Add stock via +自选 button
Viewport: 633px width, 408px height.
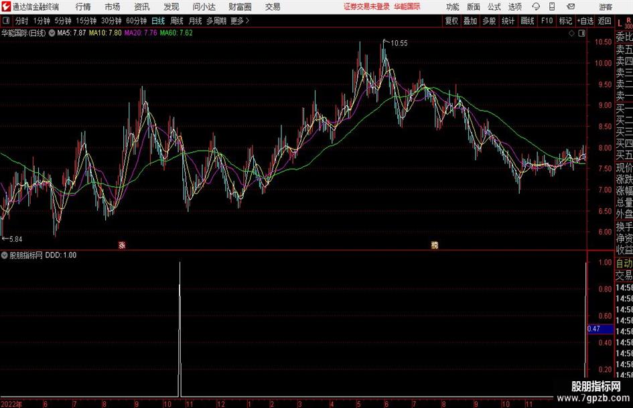(x=585, y=21)
